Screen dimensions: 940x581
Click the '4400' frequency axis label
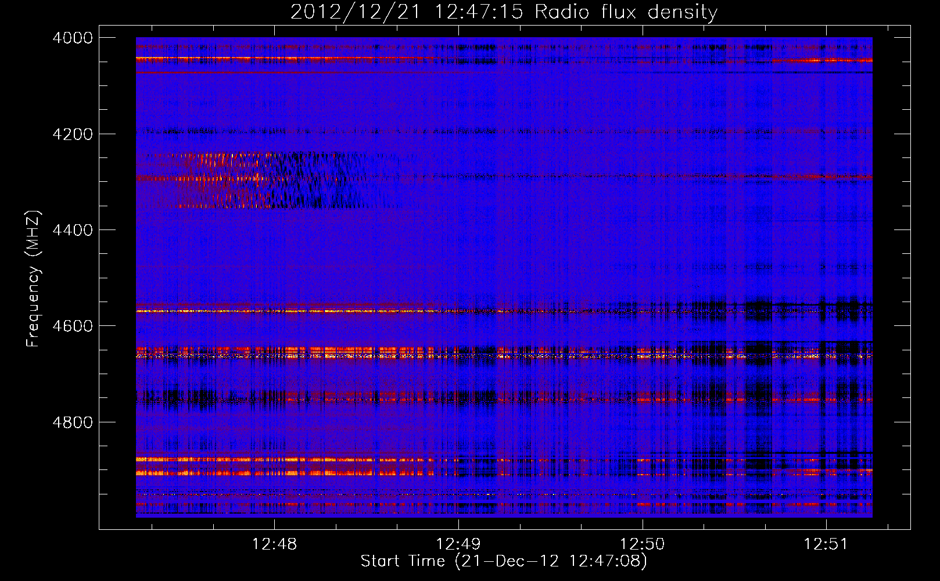[x=73, y=230]
